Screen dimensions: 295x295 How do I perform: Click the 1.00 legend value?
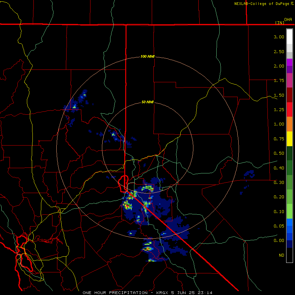[x=279, y=124]
